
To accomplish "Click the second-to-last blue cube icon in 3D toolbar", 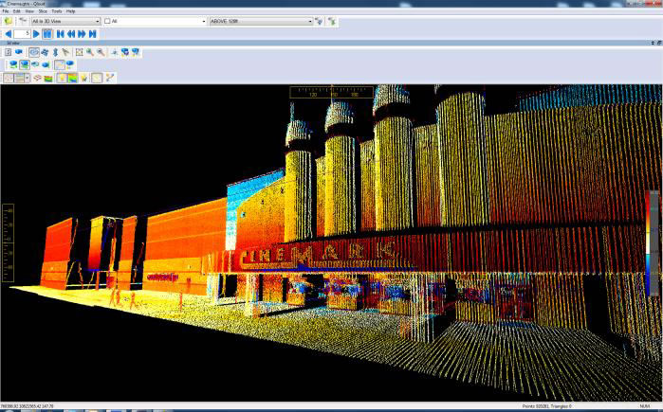I will pos(125,52).
